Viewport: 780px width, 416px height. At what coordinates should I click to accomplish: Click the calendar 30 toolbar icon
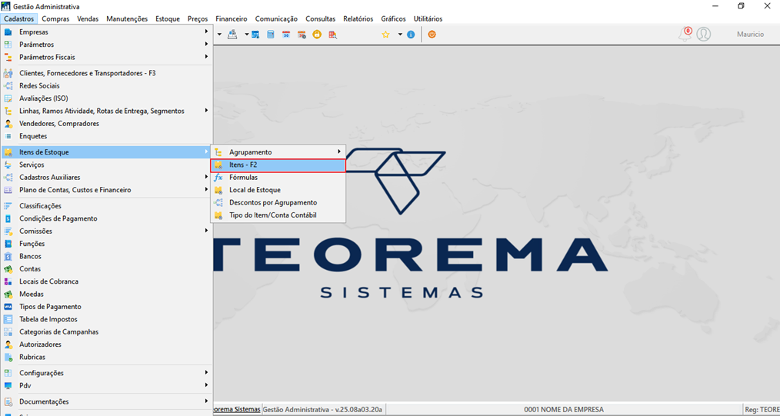pyautogui.click(x=286, y=35)
